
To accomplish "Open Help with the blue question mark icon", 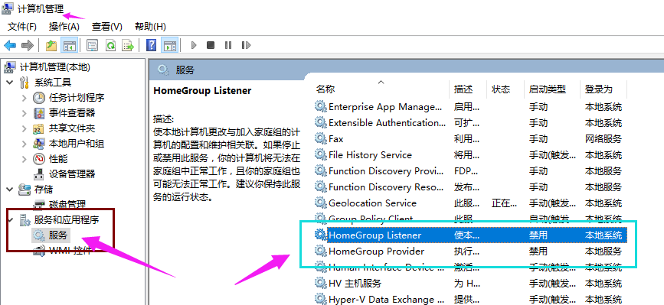I will pyautogui.click(x=151, y=45).
